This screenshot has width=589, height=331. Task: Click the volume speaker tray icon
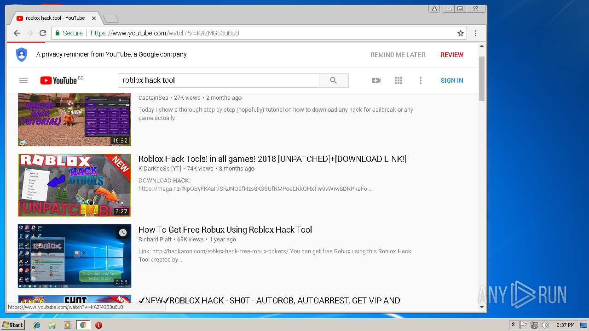click(x=545, y=325)
